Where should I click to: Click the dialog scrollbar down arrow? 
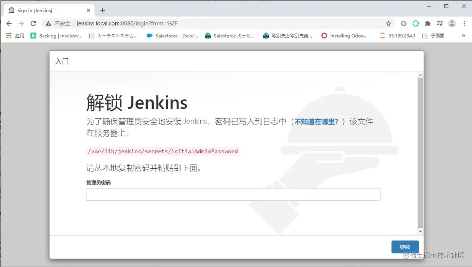[420, 231]
